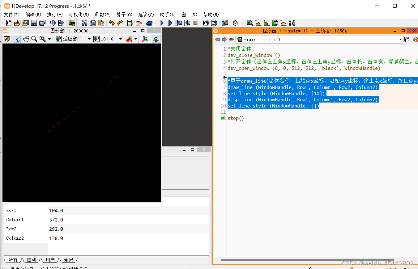This screenshot has width=418, height=269.
Task: Click the zoom-in plus magnifier tool
Action: [x=43, y=39]
